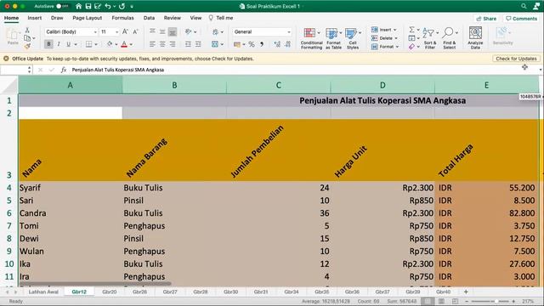Switch to Page Break Preview in the status bar
Image resolution: width=544 pixels, height=306 pixels.
pyautogui.click(x=456, y=301)
